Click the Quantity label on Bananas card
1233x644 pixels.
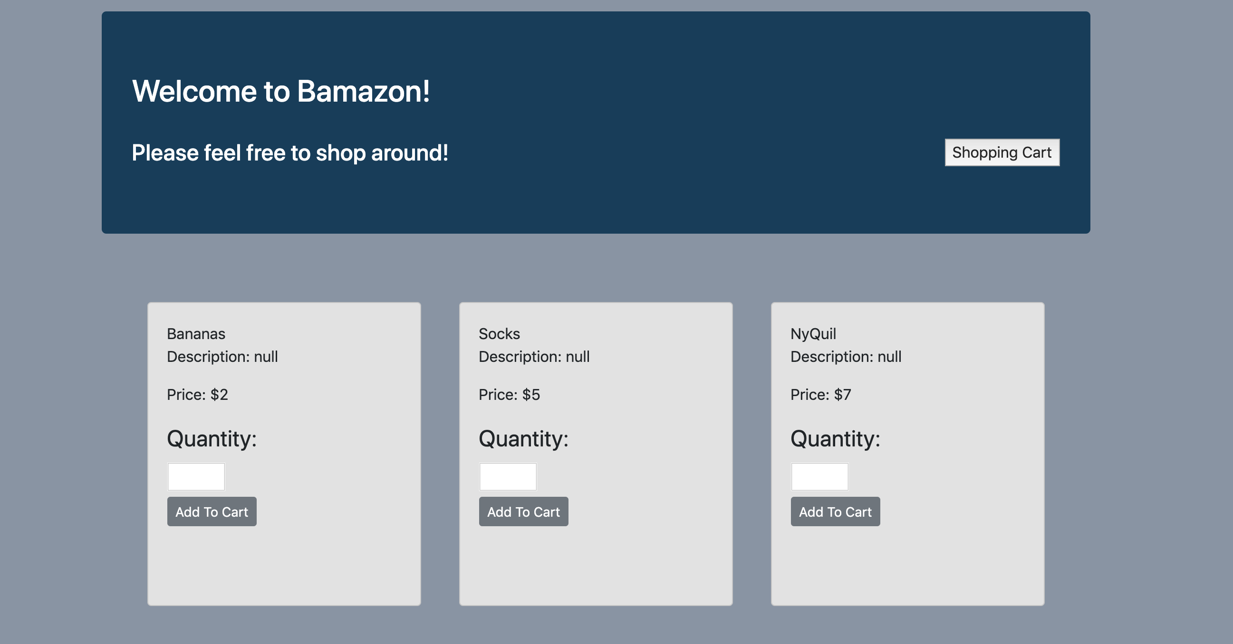(212, 438)
